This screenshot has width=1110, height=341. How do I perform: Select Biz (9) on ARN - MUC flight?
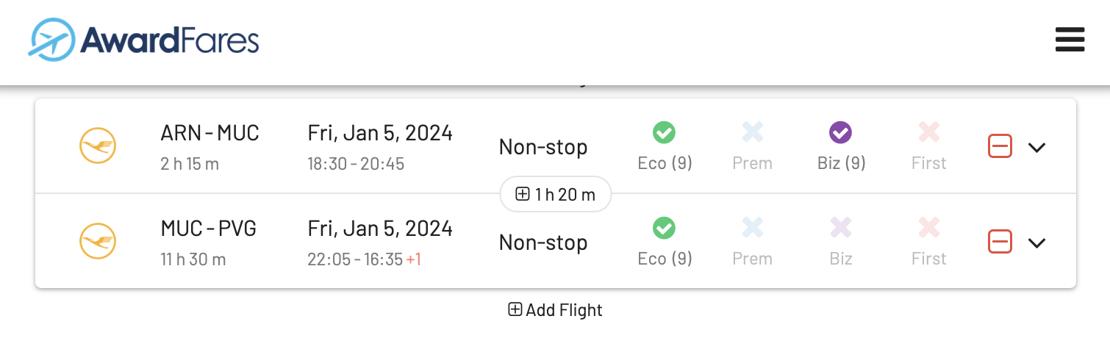(x=841, y=146)
